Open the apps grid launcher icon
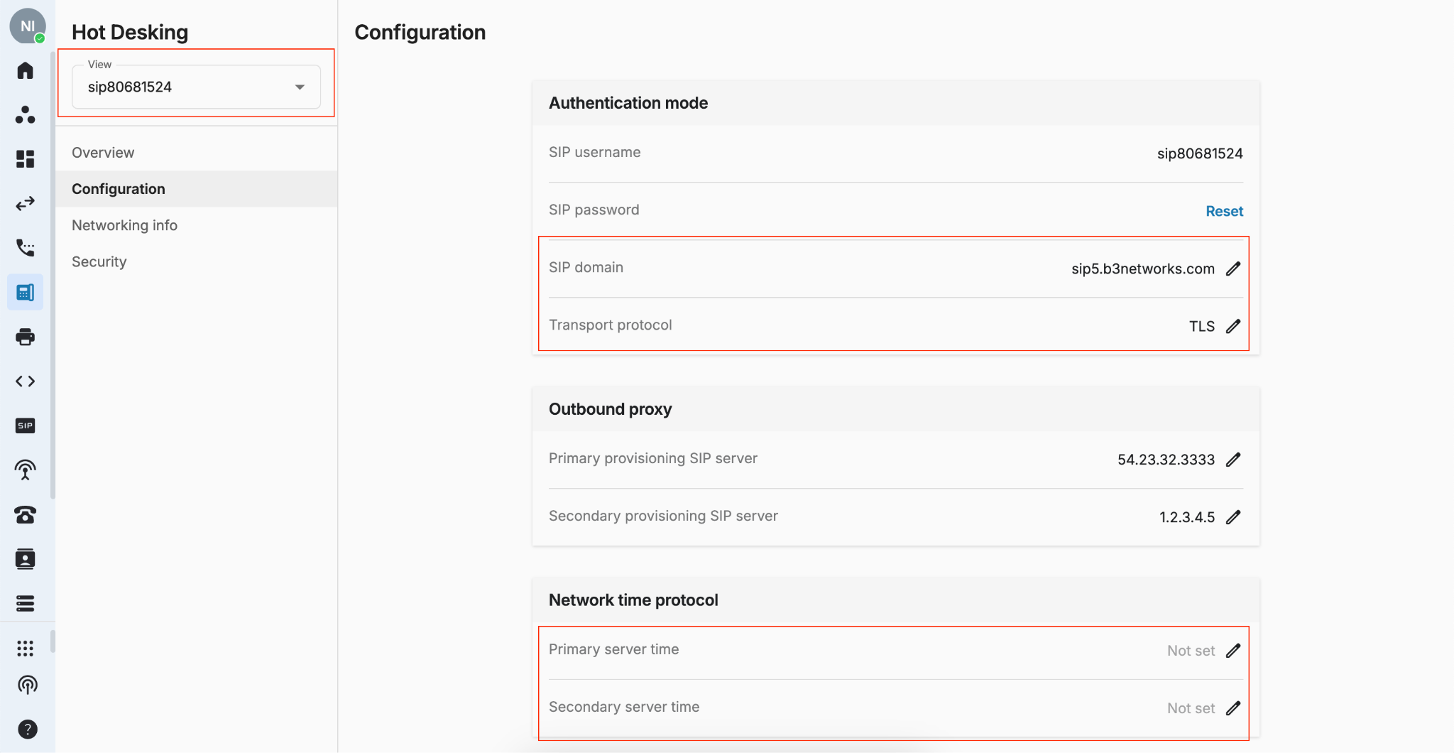 [26, 648]
